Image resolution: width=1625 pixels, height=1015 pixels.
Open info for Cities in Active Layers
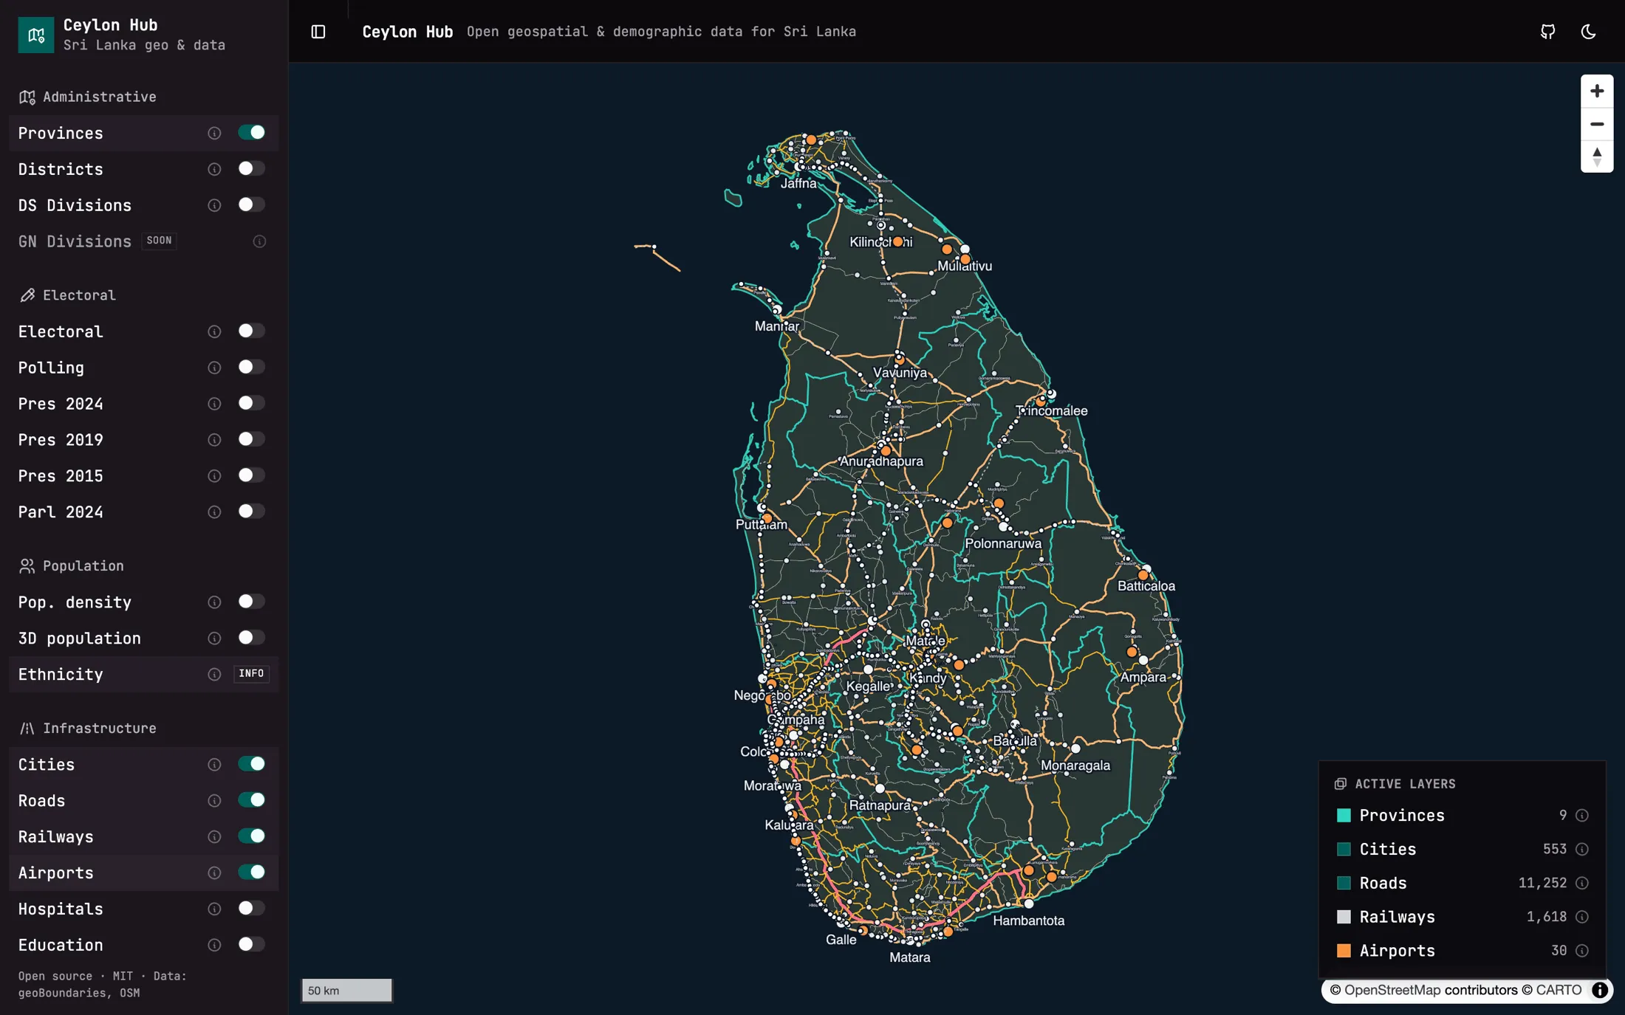coord(1581,849)
